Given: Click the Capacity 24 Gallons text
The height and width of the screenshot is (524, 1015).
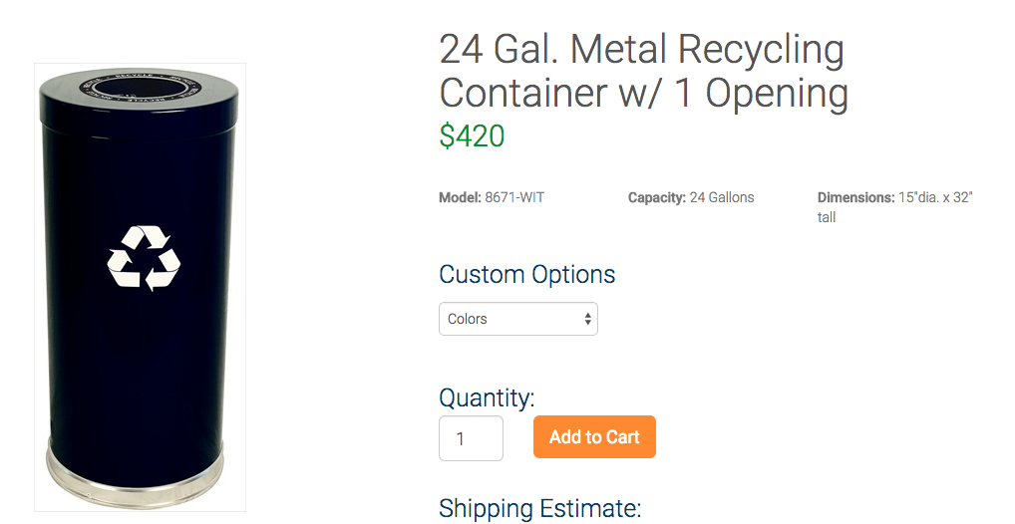Looking at the screenshot, I should [691, 197].
